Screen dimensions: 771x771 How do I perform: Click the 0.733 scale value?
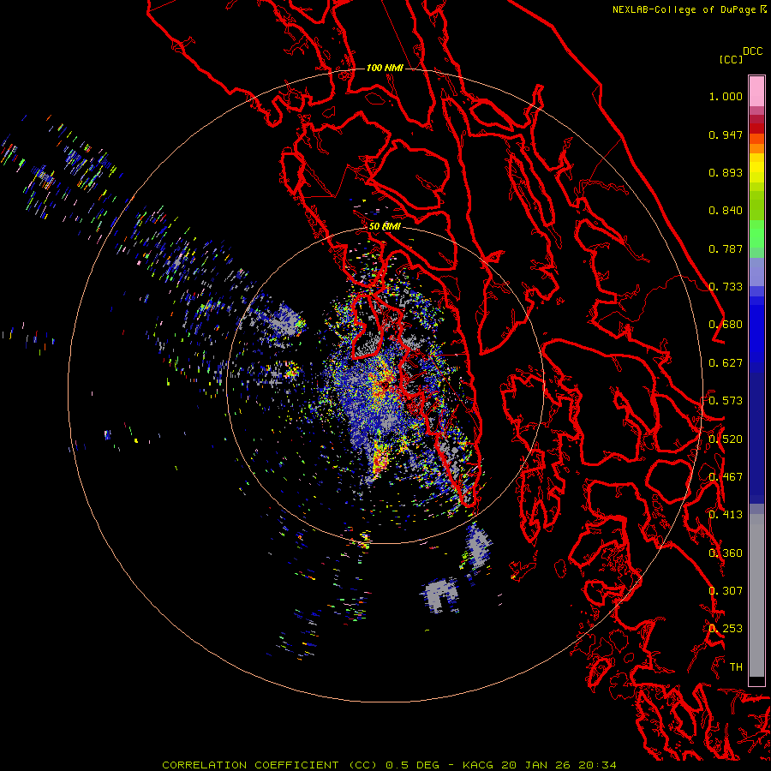726,287
